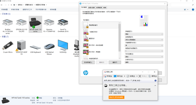Click the Reset (T) button
Screen dimensions: 196x105
click(x=115, y=62)
